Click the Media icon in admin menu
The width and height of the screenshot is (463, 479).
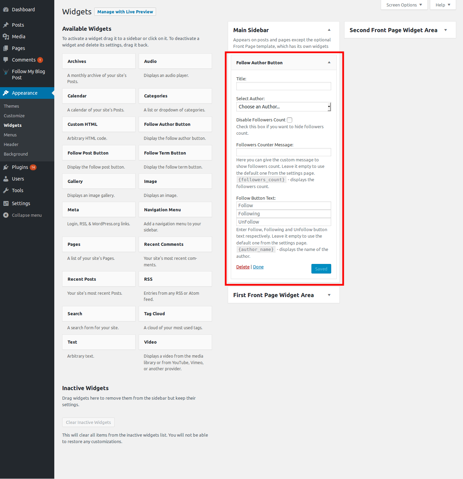coord(6,37)
